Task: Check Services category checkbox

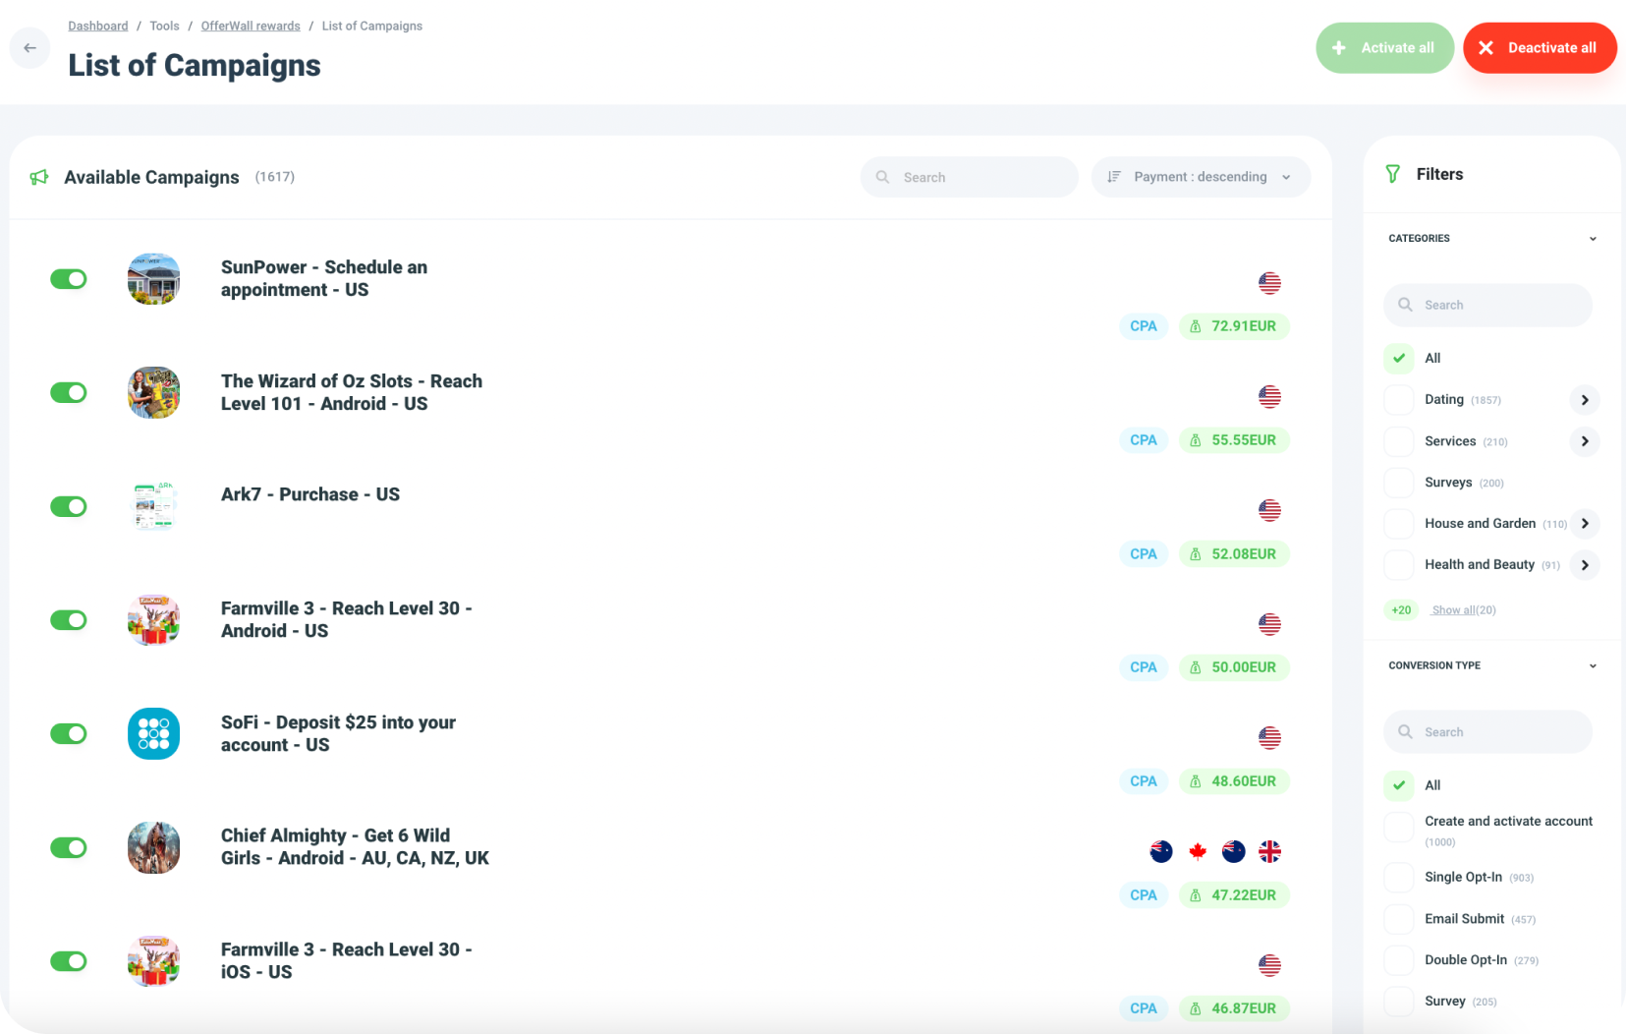Action: point(1399,441)
